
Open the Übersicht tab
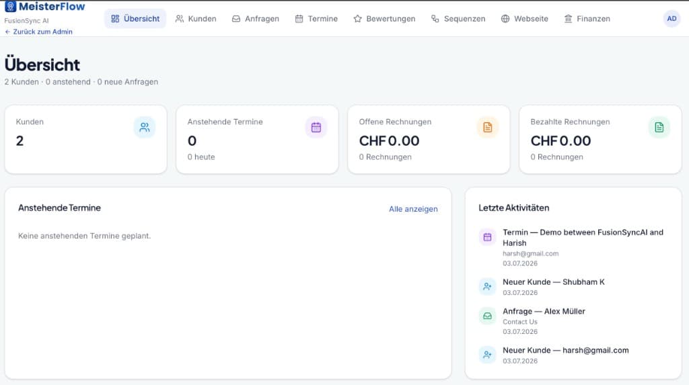tap(135, 18)
